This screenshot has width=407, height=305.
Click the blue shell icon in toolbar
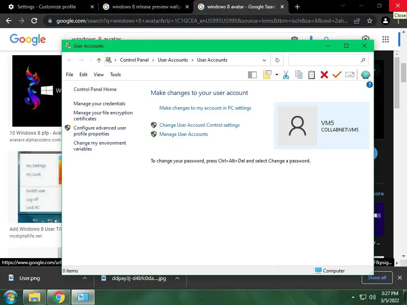[x=365, y=75]
